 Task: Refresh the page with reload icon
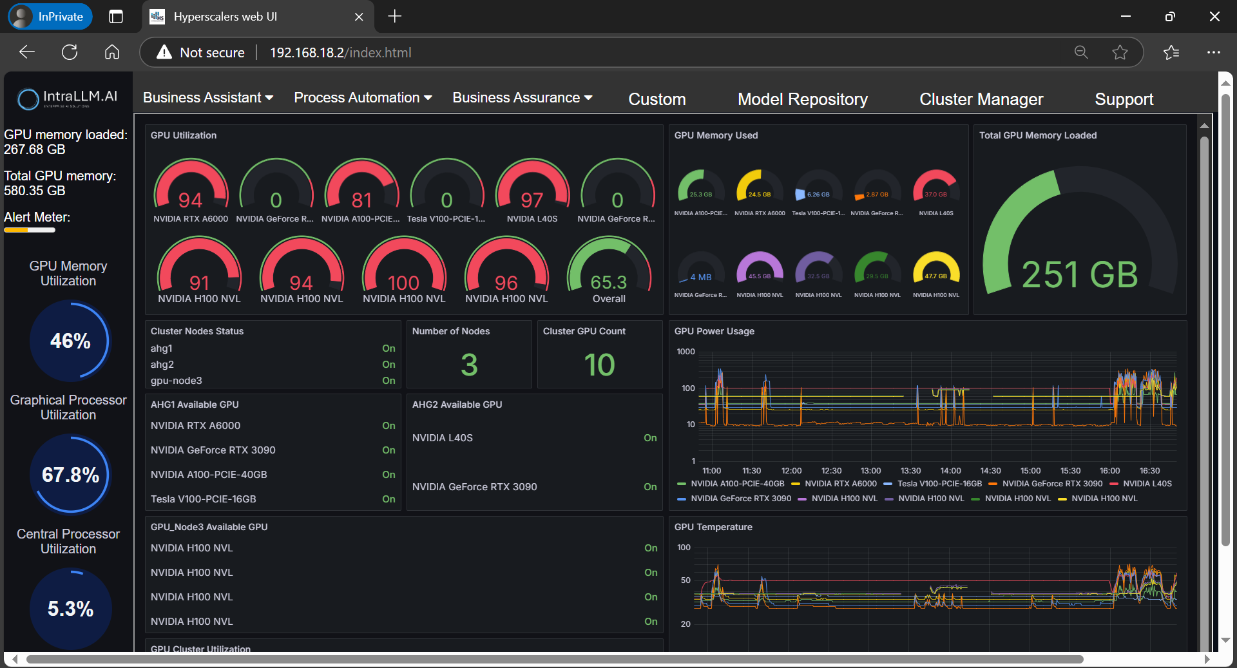[70, 52]
